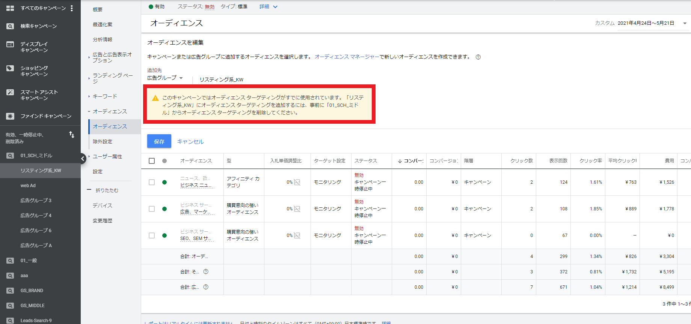Click the キャンセル link
The image size is (691, 324).
pos(190,141)
